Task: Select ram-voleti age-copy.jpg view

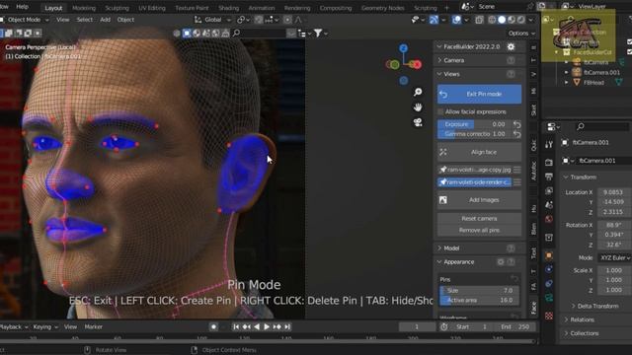Action: coord(475,170)
